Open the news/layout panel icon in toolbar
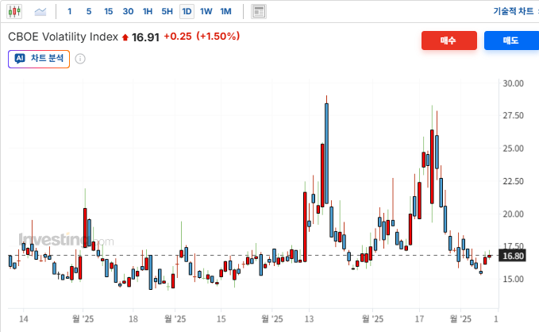The width and height of the screenshot is (539, 332). click(259, 11)
